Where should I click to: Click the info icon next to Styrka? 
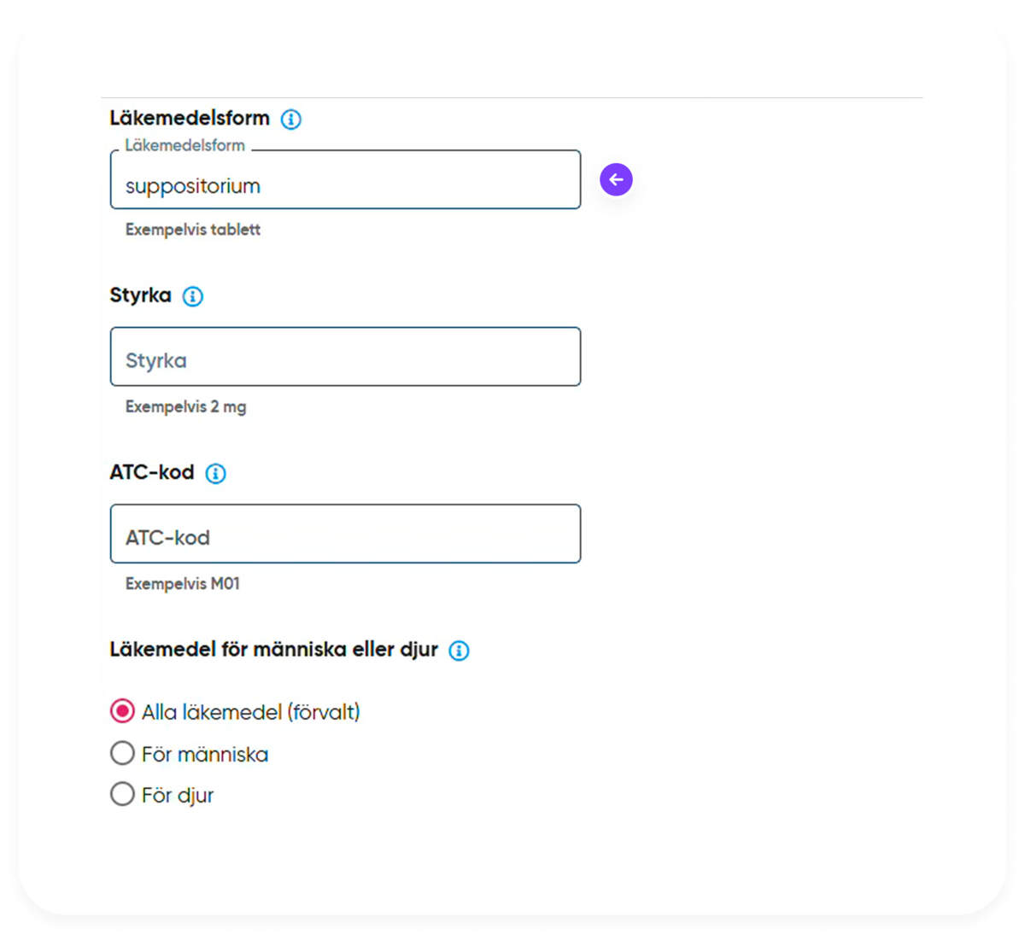point(193,296)
